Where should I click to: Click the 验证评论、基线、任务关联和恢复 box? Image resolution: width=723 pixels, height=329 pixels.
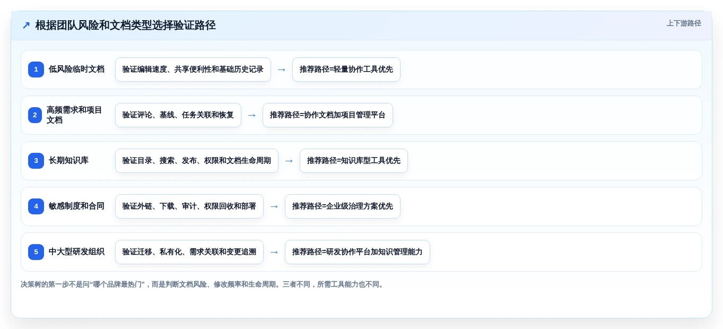pyautogui.click(x=178, y=115)
